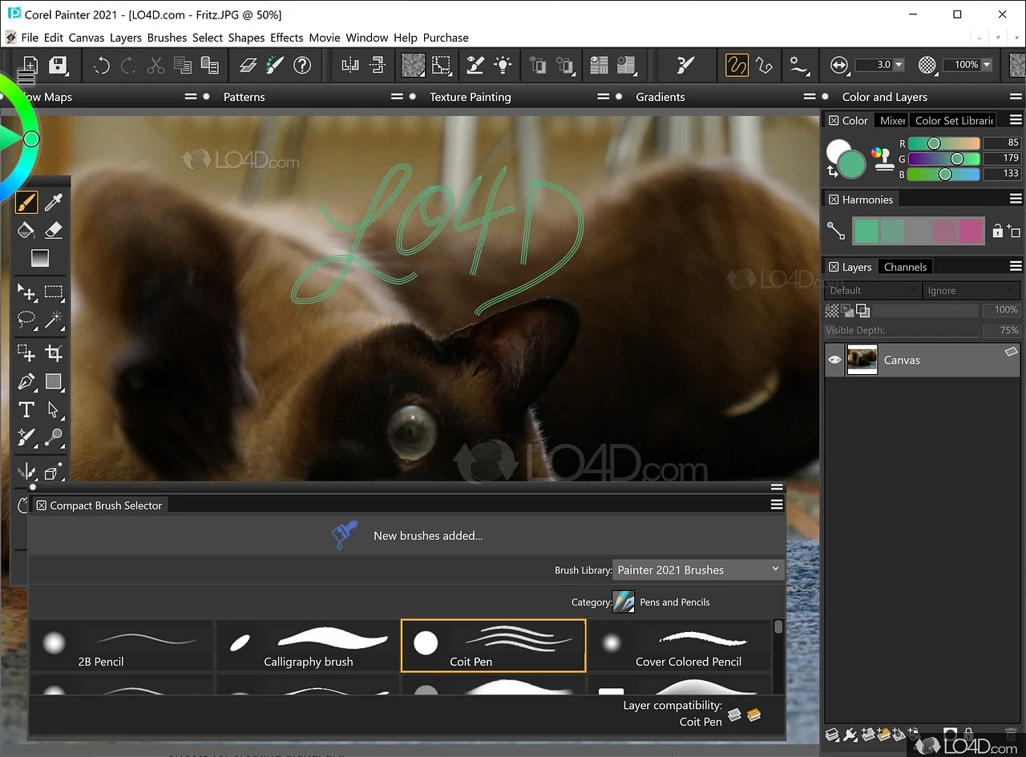Select the Eraser tool
The image size is (1026, 757).
[x=54, y=231]
